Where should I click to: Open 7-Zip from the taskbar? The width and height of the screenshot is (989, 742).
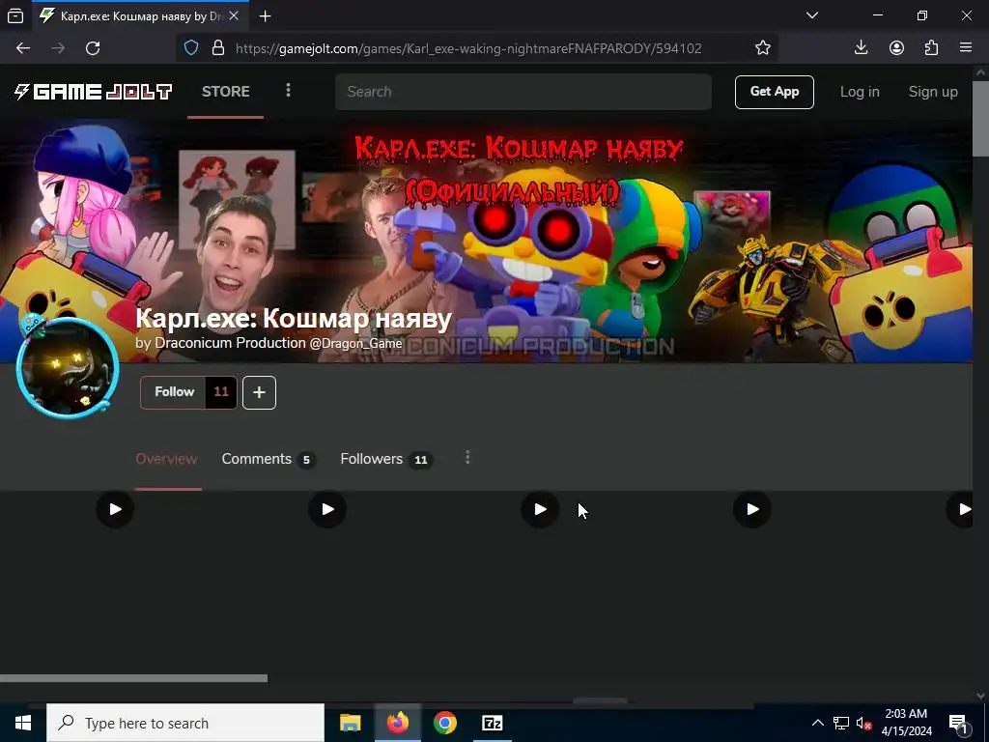tap(492, 723)
